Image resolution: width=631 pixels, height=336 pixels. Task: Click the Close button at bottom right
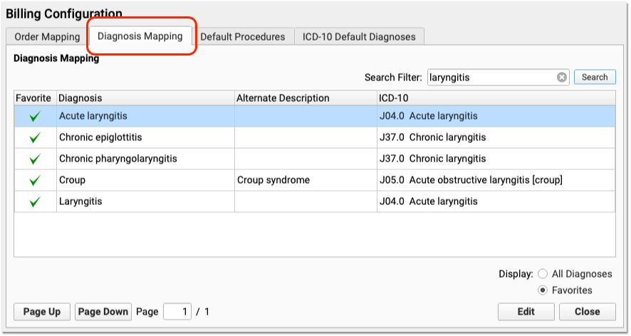587,312
